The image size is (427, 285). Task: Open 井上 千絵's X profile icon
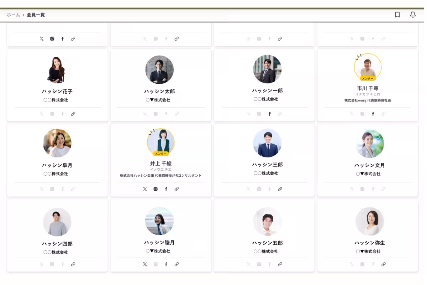tap(145, 189)
